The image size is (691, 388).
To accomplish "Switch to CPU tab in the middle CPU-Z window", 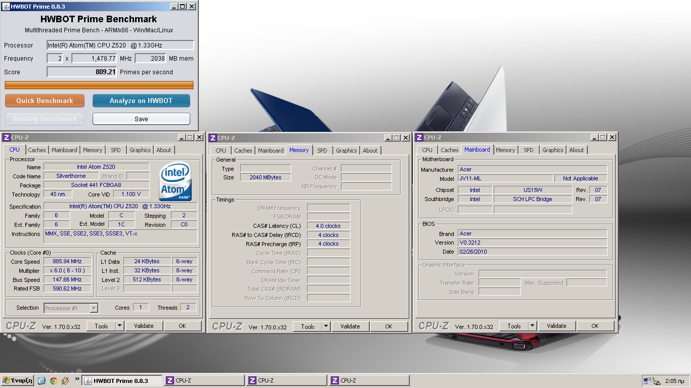I will point(221,151).
